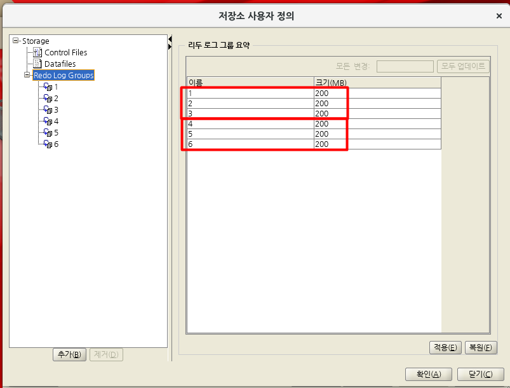Collapse the Storage tree root node

[15, 41]
